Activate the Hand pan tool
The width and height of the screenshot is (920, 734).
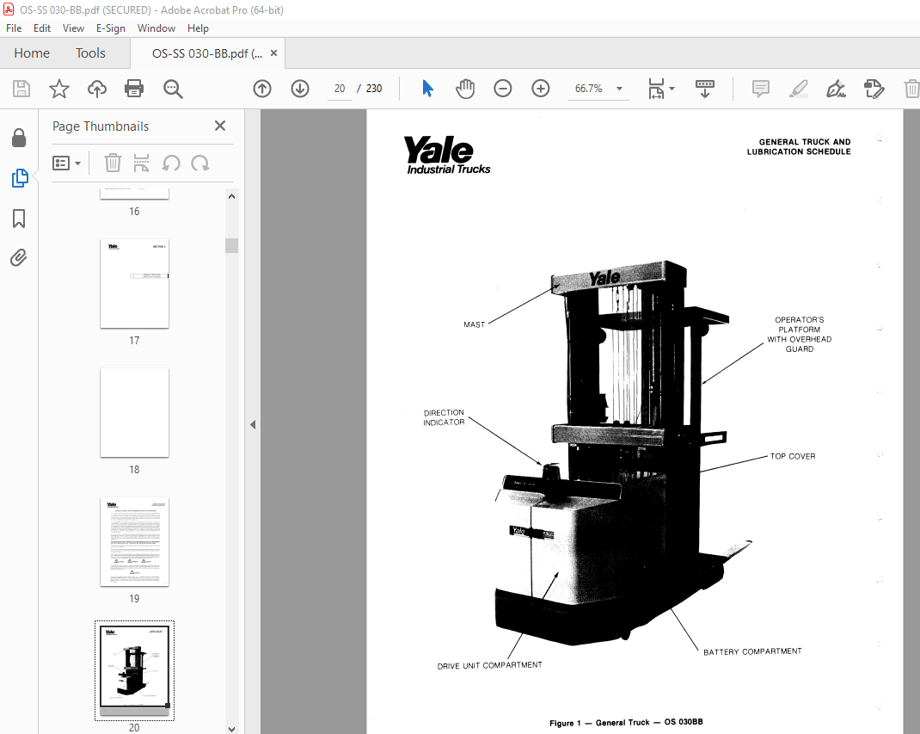465,89
